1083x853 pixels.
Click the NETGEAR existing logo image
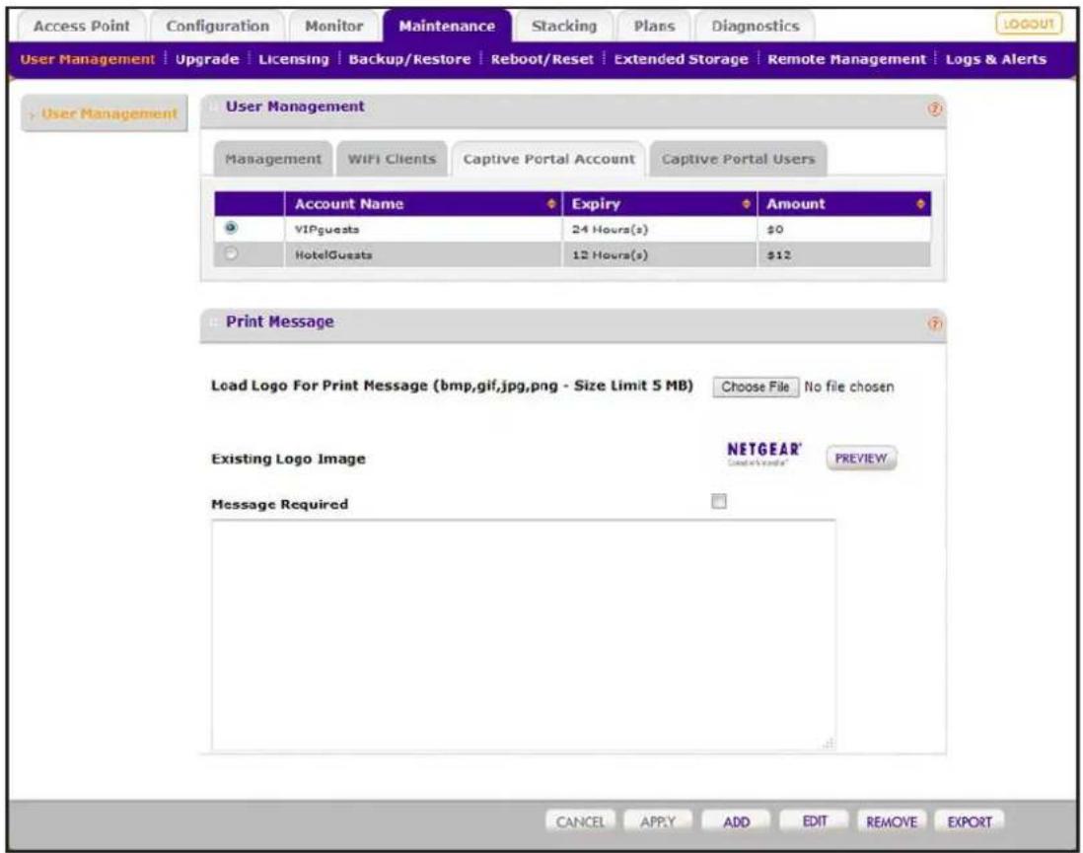point(763,454)
